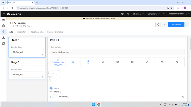Click the second calendar schedule icon

132,62
